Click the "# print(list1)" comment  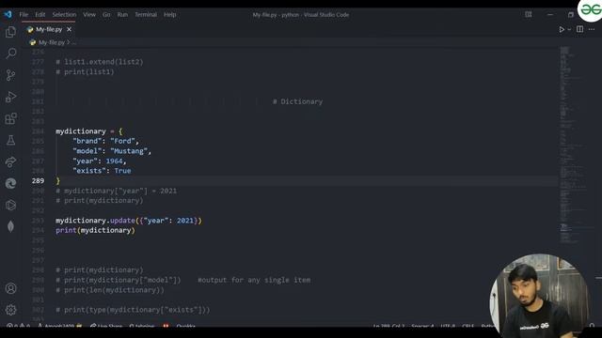[x=85, y=71]
